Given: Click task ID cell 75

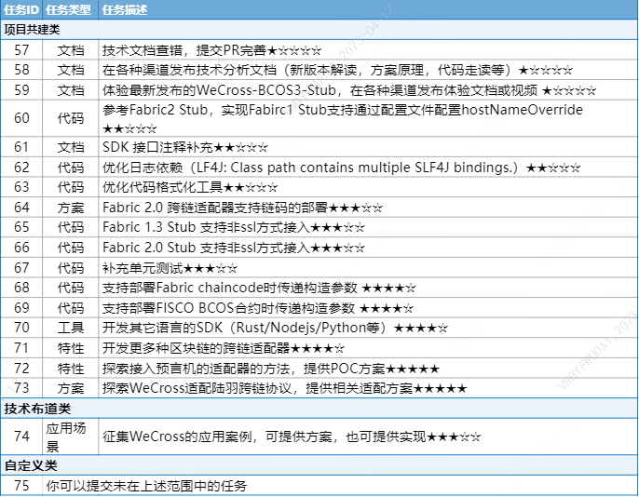Looking at the screenshot, I should click(21, 486).
